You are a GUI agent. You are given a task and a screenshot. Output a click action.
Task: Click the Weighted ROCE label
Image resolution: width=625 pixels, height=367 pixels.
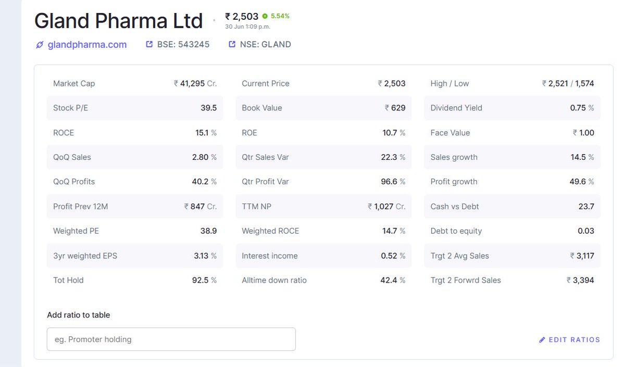tap(270, 231)
